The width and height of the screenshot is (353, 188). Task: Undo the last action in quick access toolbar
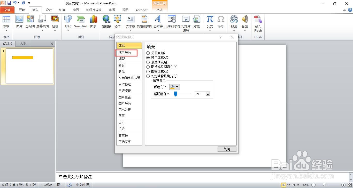coord(15,3)
